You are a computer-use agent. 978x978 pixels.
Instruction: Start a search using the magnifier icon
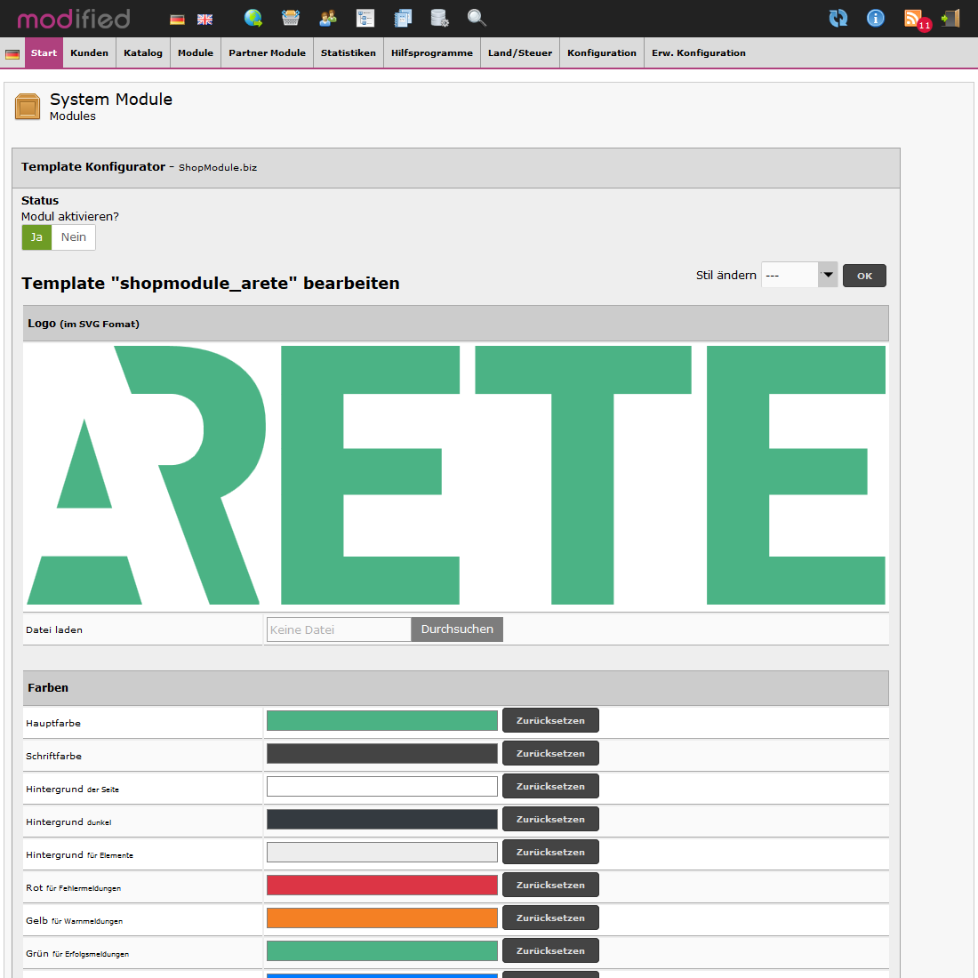tap(477, 18)
